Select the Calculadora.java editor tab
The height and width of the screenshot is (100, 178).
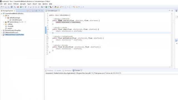52,11
